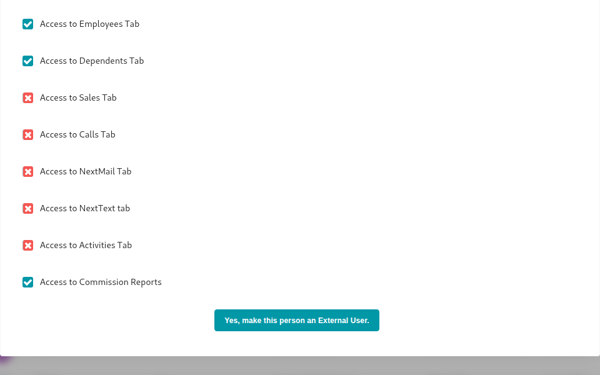Select the 'Access to Activities Tab' label text

coord(86,245)
